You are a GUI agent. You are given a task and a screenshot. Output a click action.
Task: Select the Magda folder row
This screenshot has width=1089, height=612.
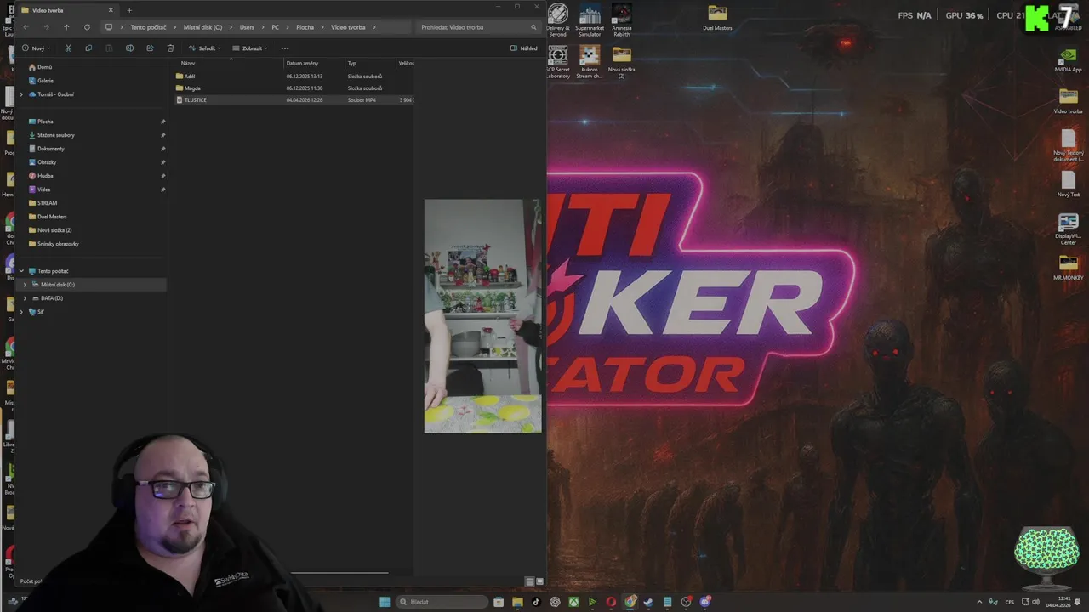tap(294, 88)
